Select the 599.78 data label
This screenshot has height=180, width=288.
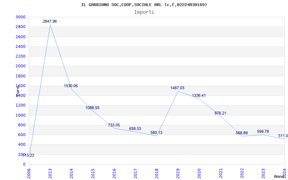click(x=263, y=131)
